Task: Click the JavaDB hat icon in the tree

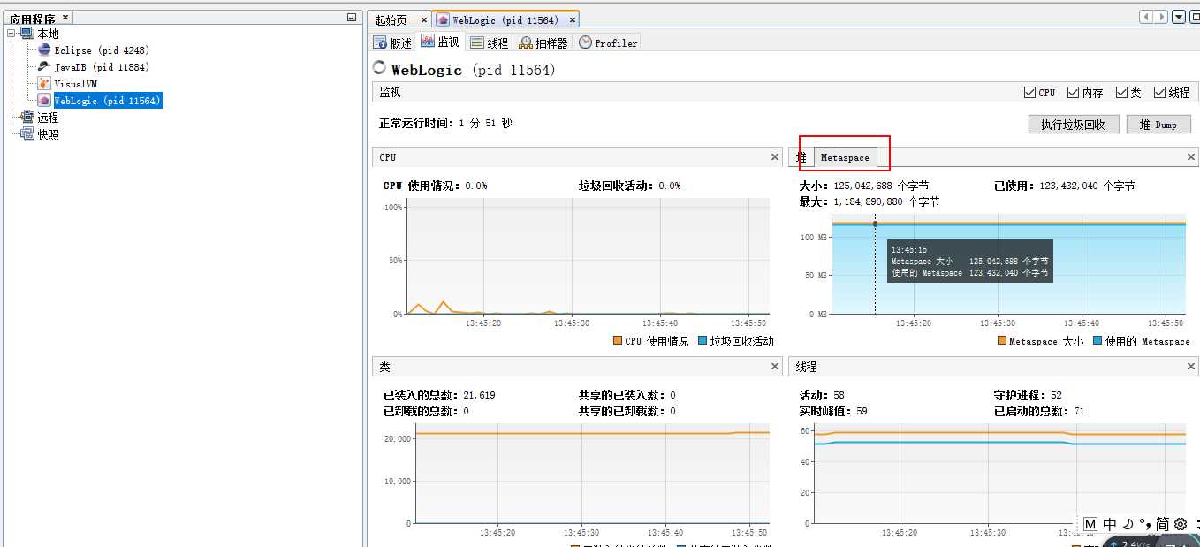Action: point(44,67)
